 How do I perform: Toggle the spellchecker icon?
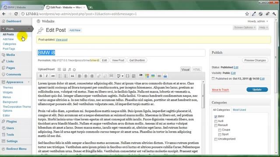tap(119, 76)
